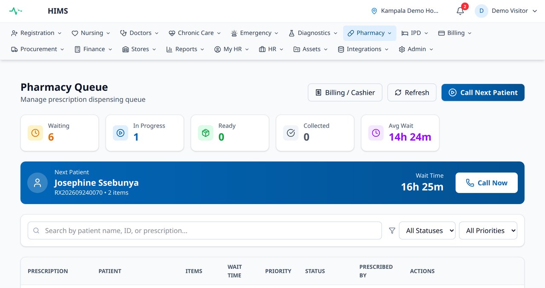The width and height of the screenshot is (545, 288).
Task: Click the In Progress play icon
Action: 120,133
